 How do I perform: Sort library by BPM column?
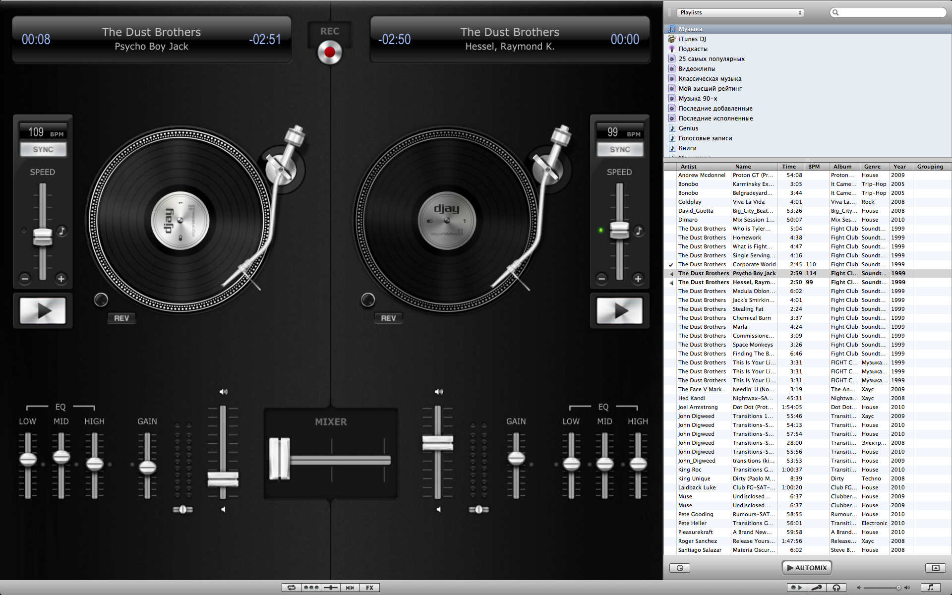pyautogui.click(x=816, y=167)
